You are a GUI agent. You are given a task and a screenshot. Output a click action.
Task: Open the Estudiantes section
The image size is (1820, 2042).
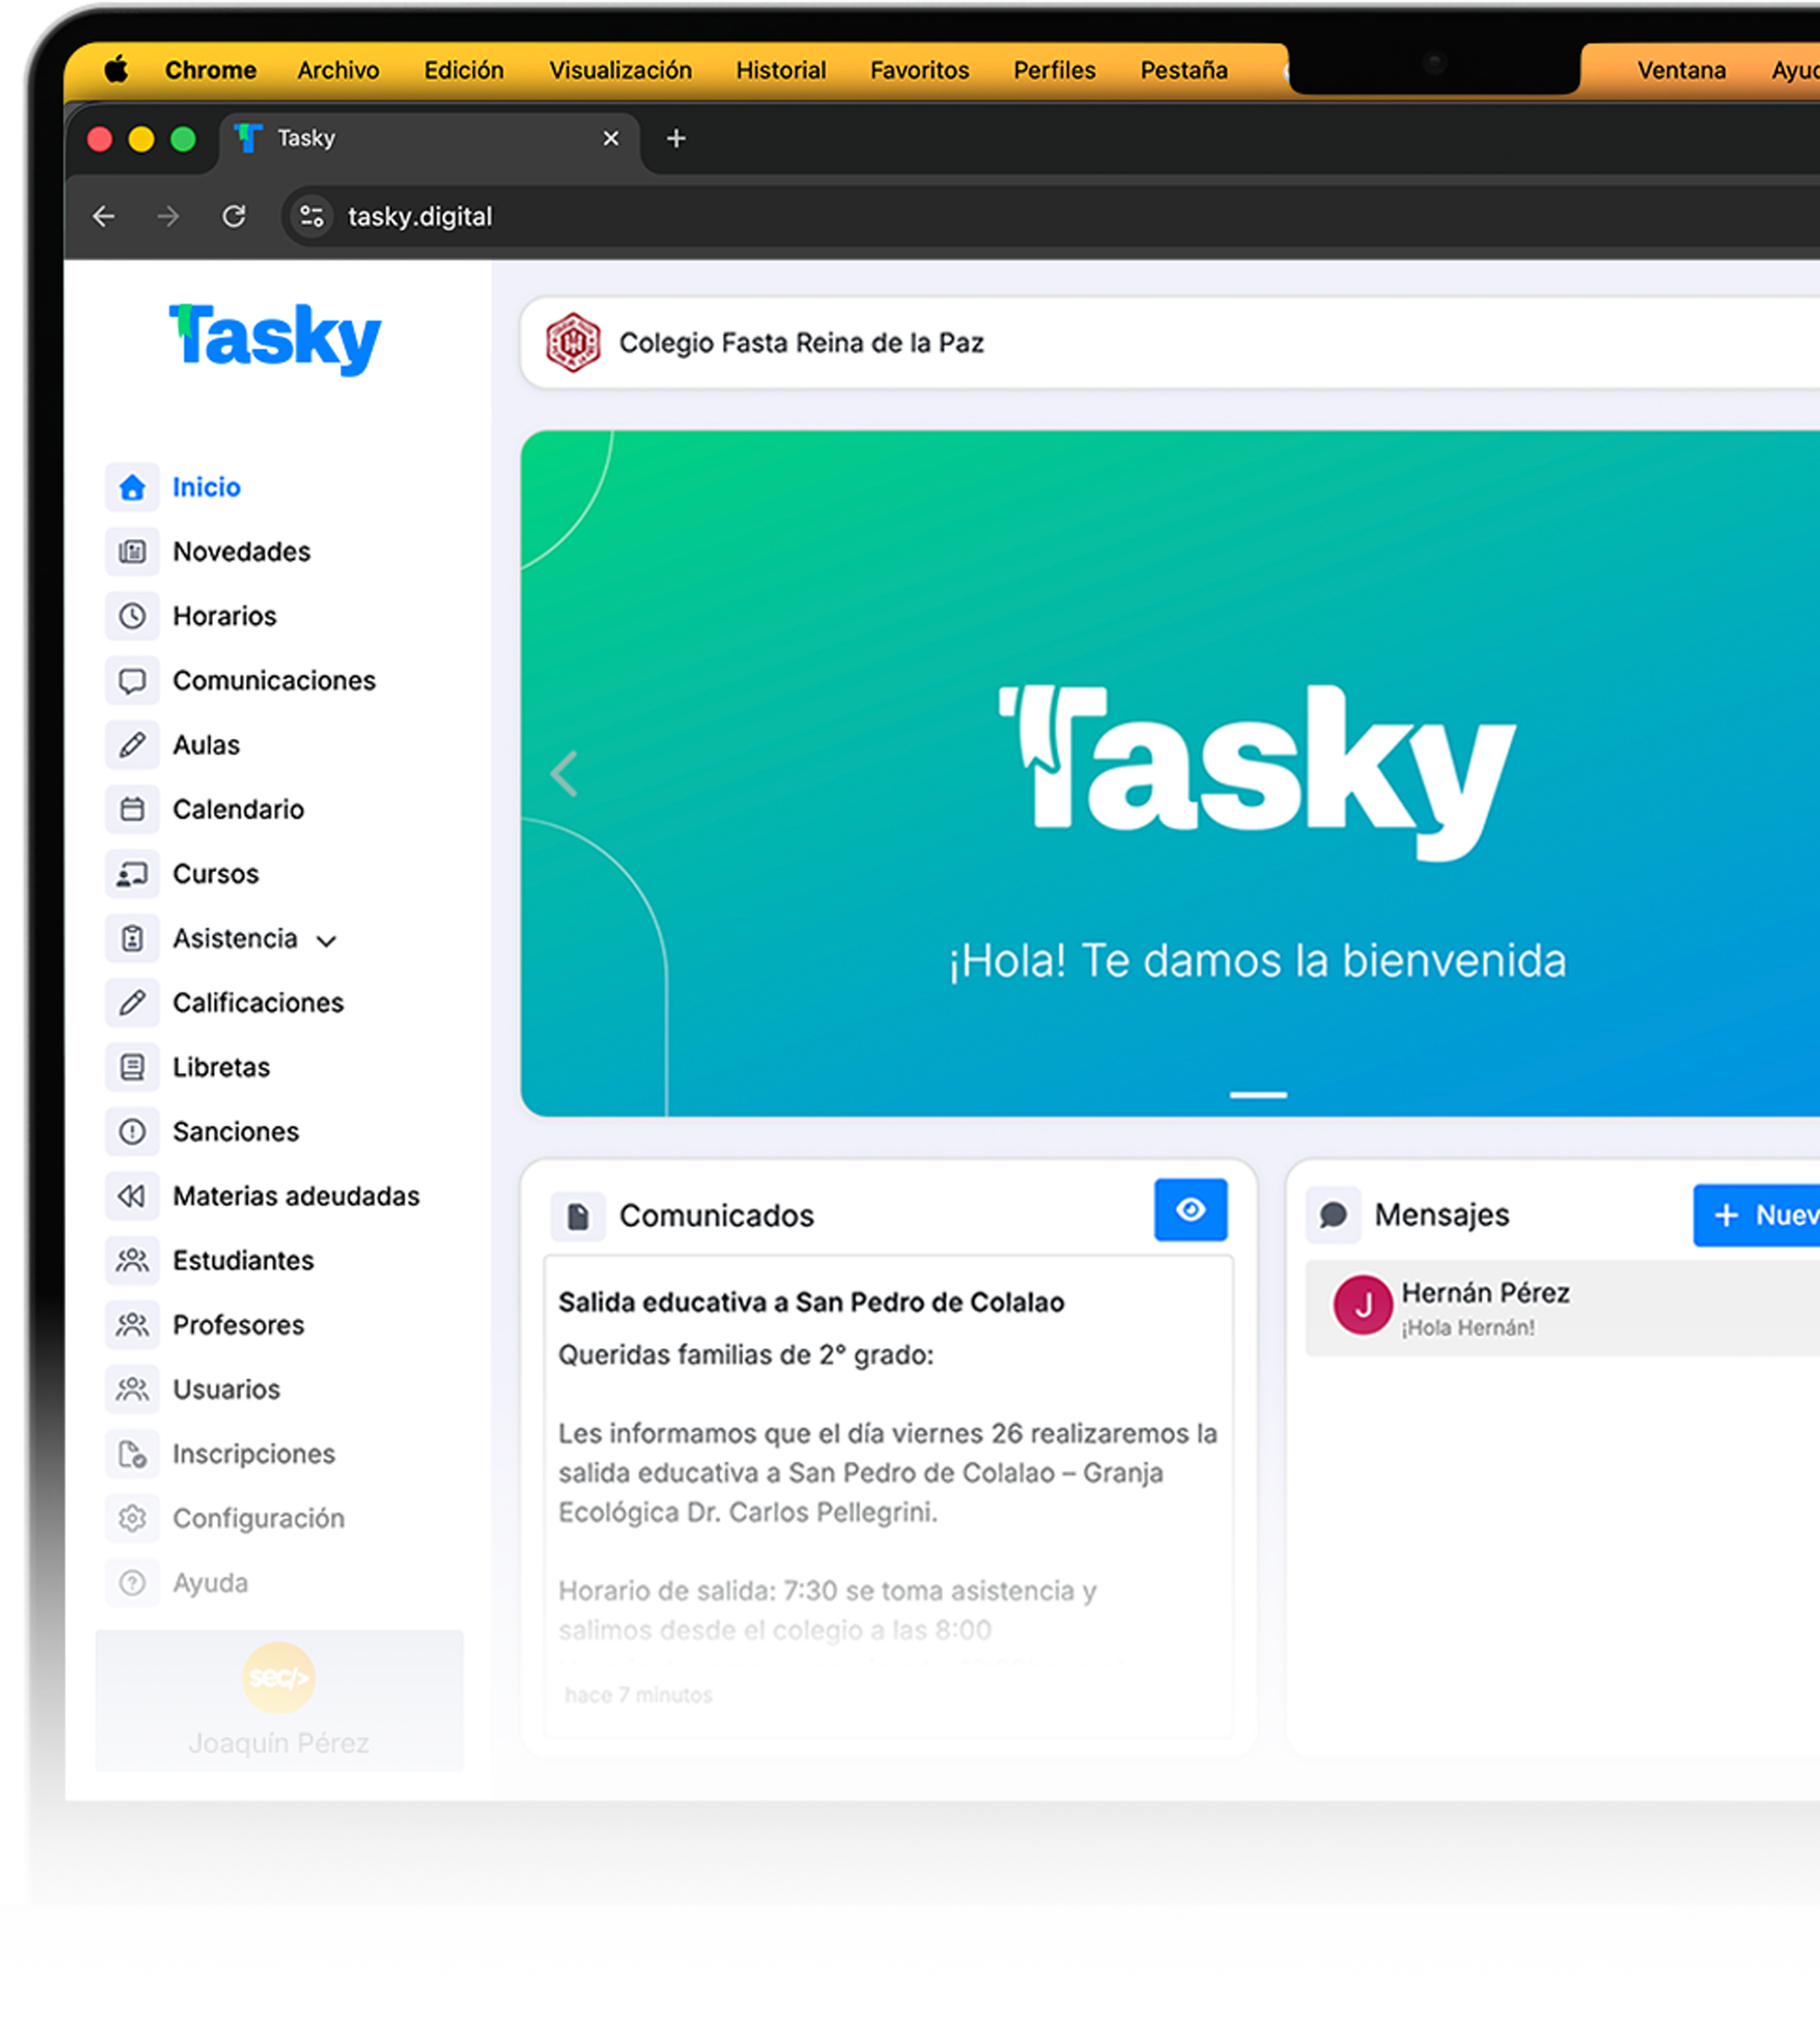click(x=243, y=1260)
